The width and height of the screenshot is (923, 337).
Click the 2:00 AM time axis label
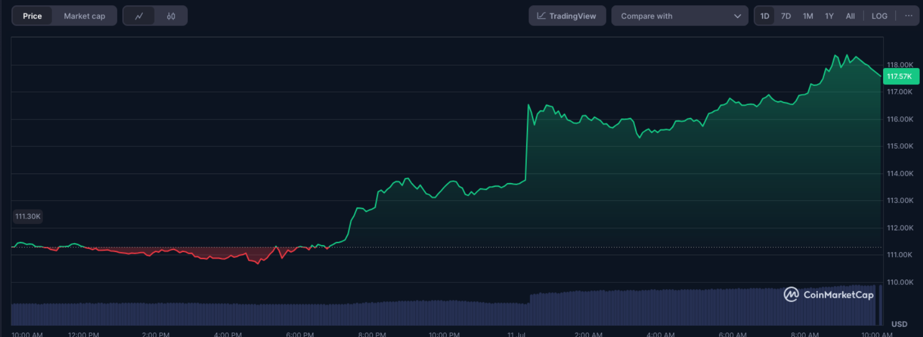(x=588, y=334)
